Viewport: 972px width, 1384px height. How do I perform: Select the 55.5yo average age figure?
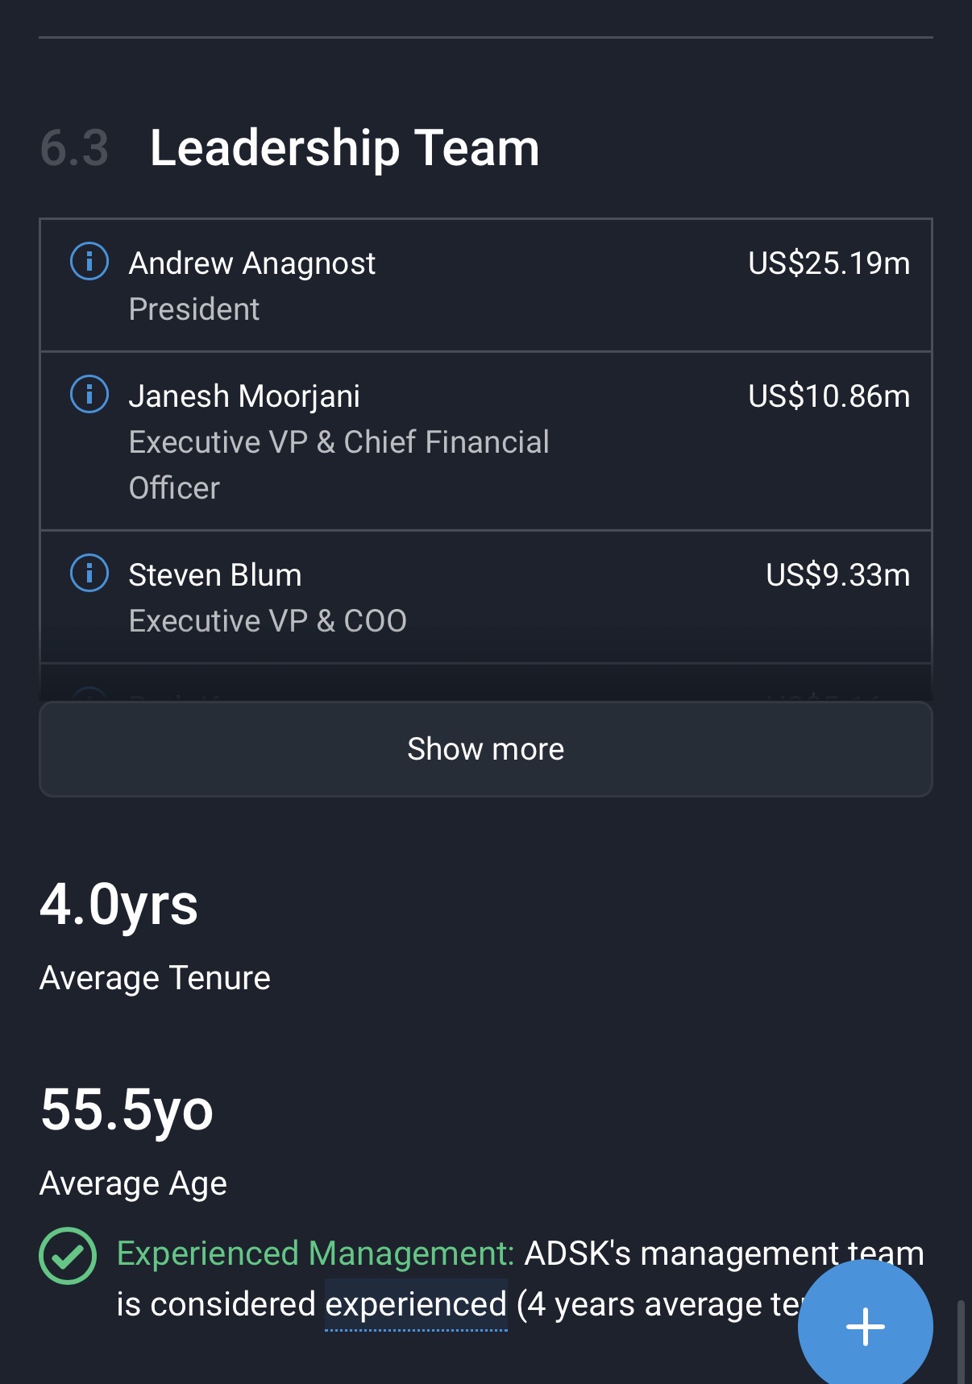click(x=127, y=1109)
